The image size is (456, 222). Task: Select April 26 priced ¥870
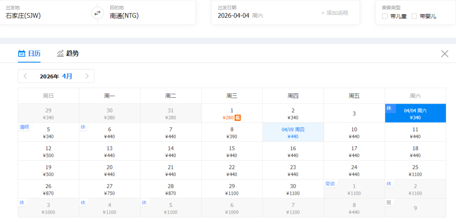(x=49, y=189)
